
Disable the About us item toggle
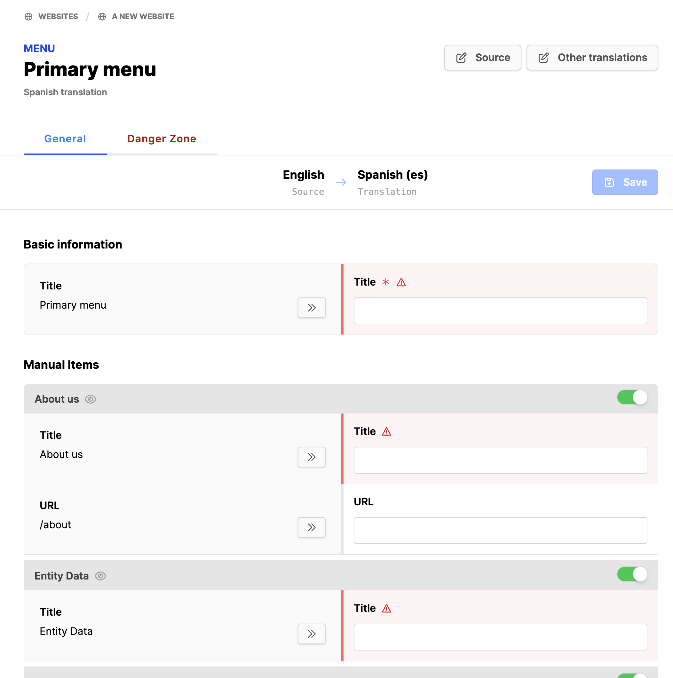tap(632, 398)
